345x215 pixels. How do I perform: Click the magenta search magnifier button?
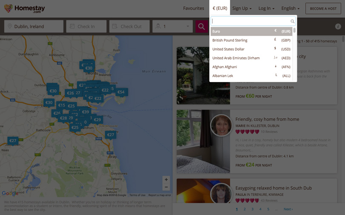(x=201, y=26)
